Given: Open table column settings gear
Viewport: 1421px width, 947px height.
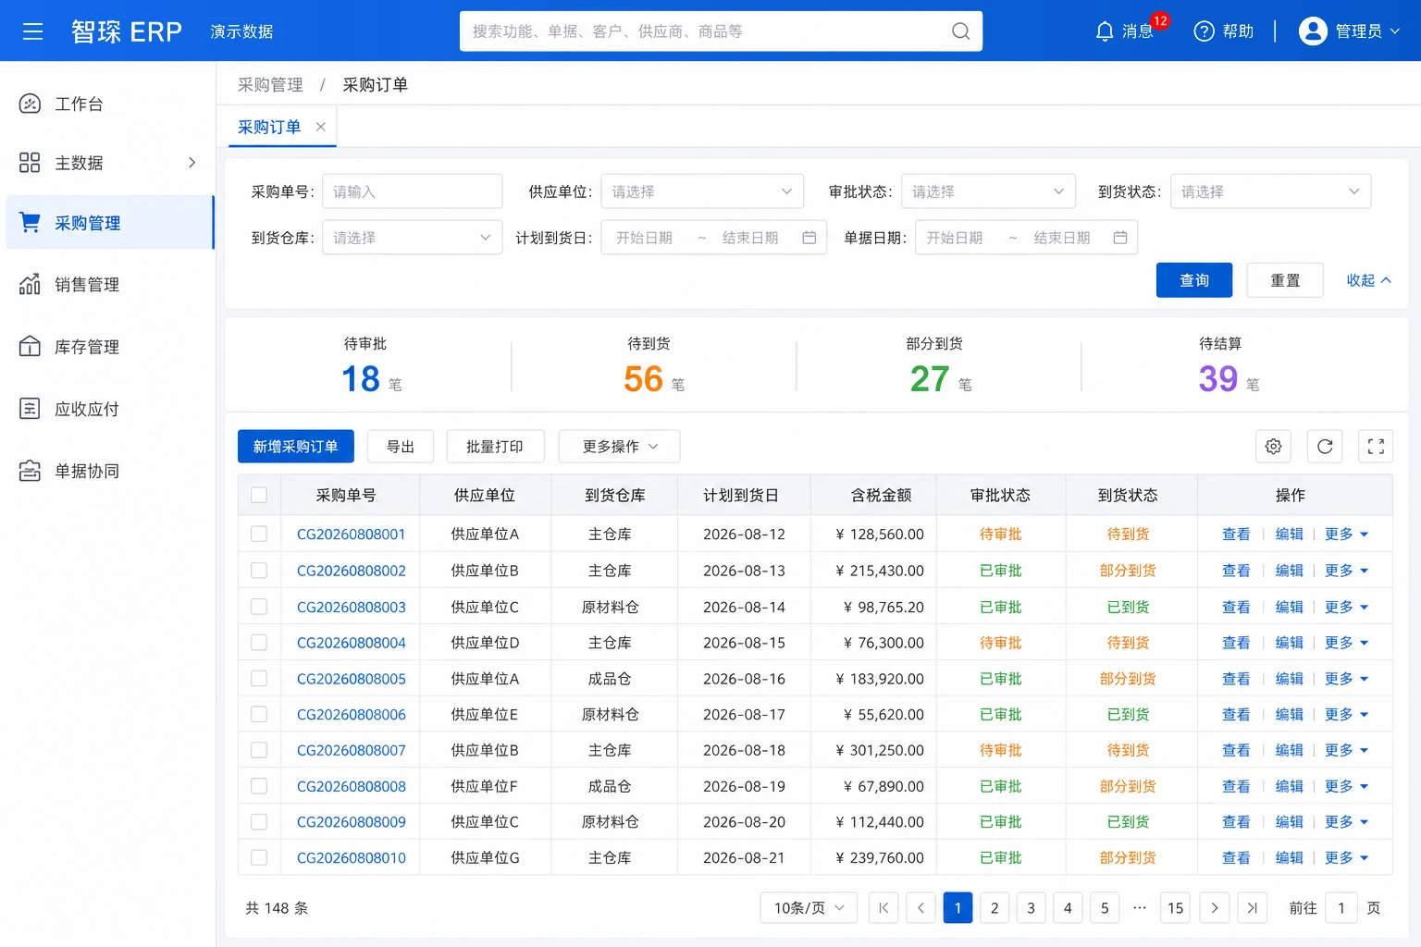Looking at the screenshot, I should pyautogui.click(x=1273, y=447).
